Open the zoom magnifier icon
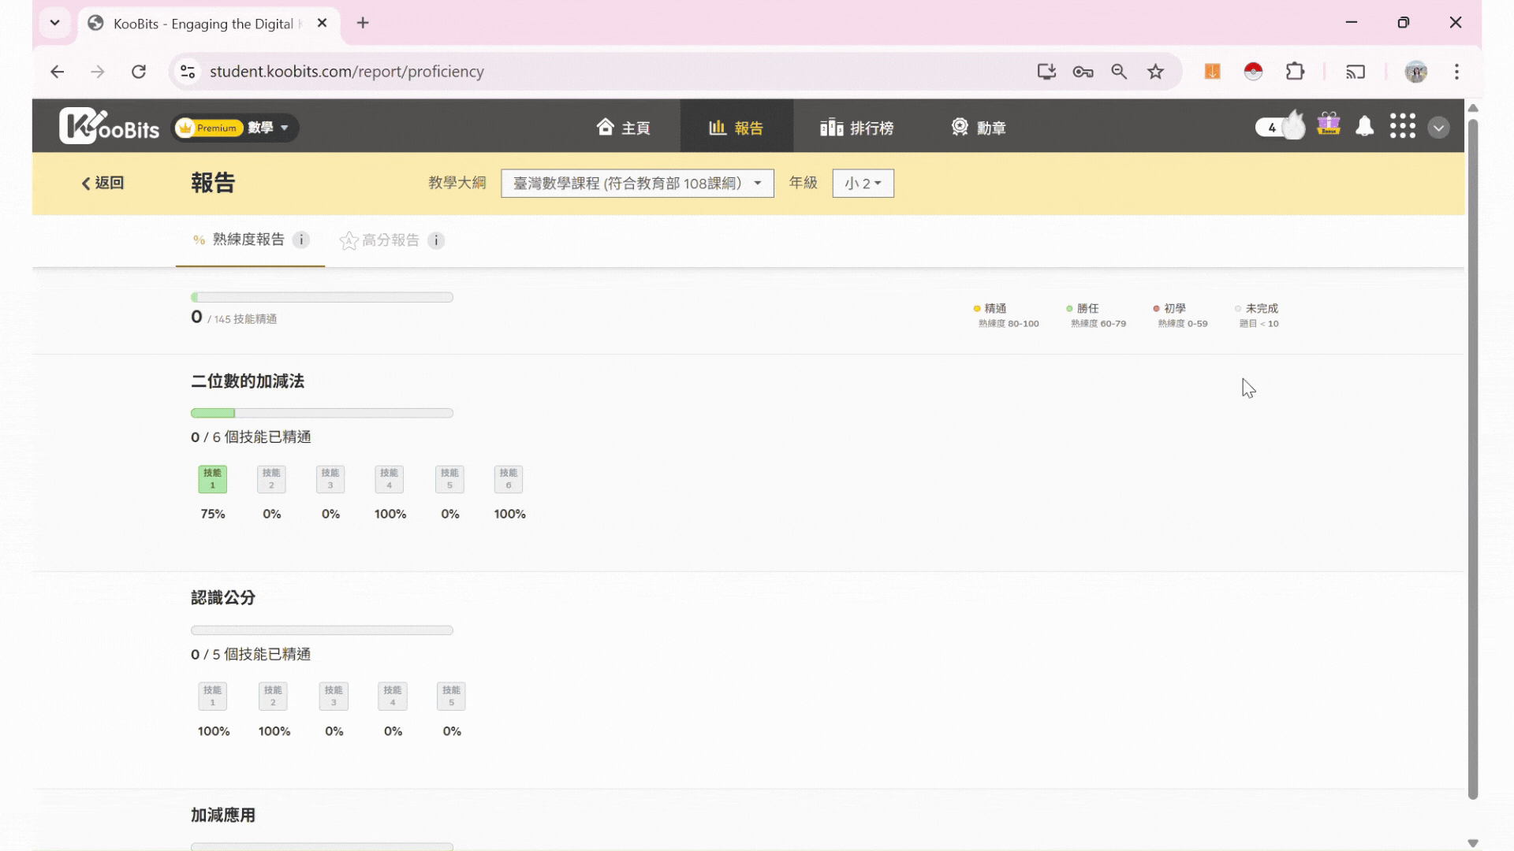Image resolution: width=1514 pixels, height=851 pixels. coord(1119,72)
